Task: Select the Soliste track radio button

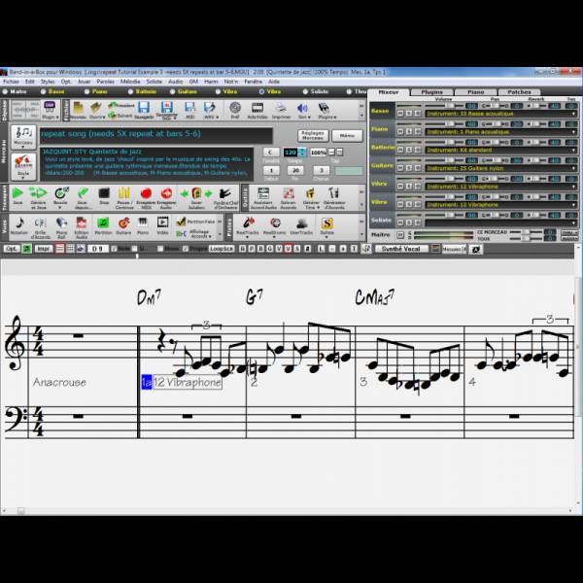Action: point(306,91)
